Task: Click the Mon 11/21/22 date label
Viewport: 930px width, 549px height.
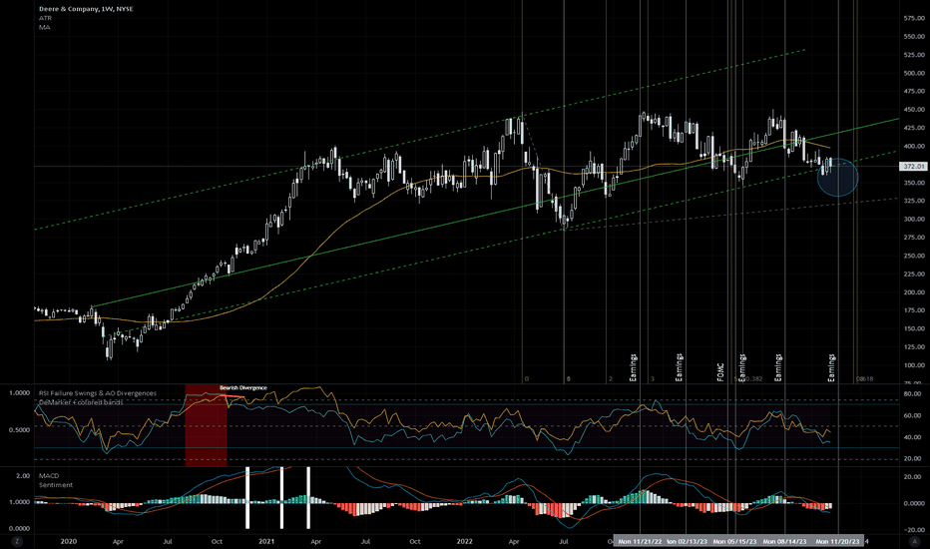Action: click(640, 541)
